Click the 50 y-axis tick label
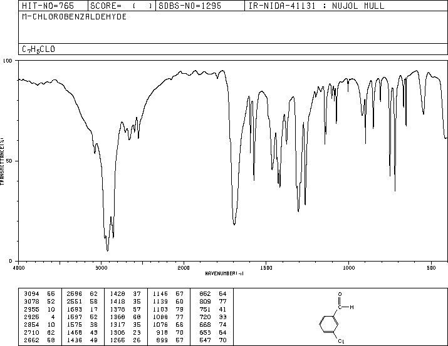The width and height of the screenshot is (448, 346). 10,161
